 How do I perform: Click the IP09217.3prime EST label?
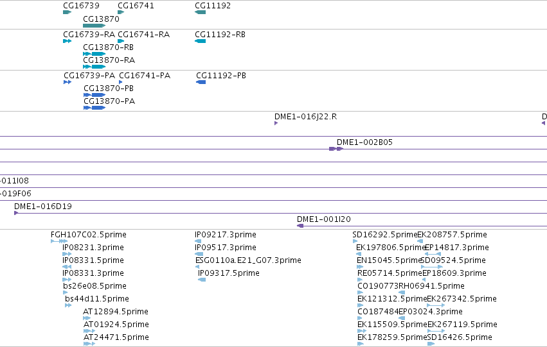226,235
